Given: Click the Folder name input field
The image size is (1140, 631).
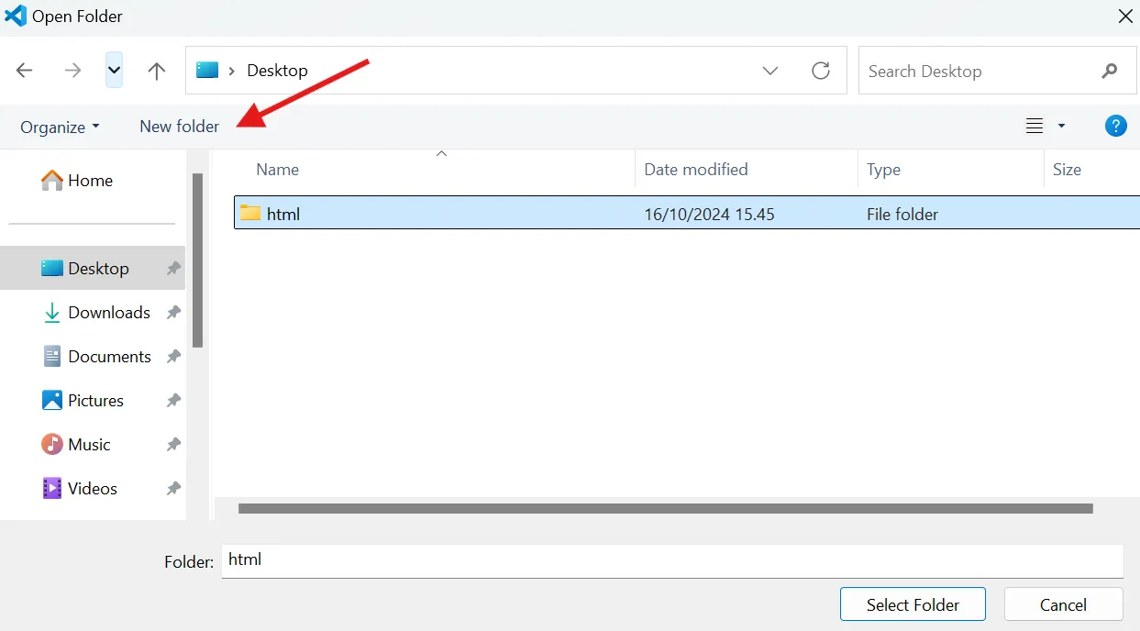Looking at the screenshot, I should tap(671, 560).
